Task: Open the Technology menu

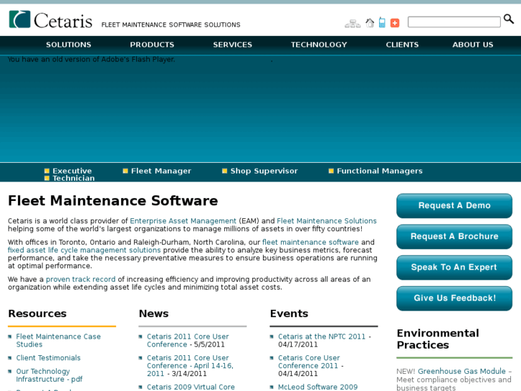Action: [319, 44]
